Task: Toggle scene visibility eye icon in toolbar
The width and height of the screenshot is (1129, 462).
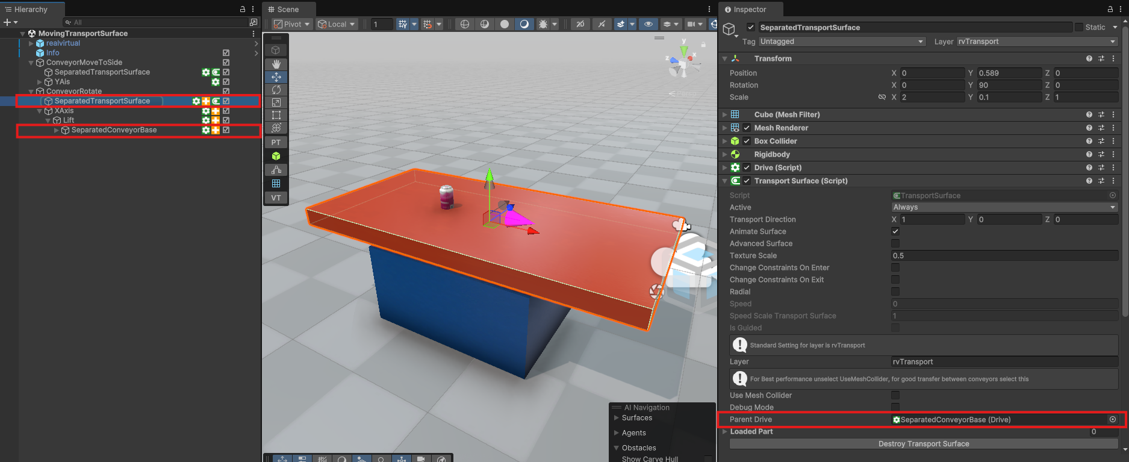Action: [x=648, y=24]
